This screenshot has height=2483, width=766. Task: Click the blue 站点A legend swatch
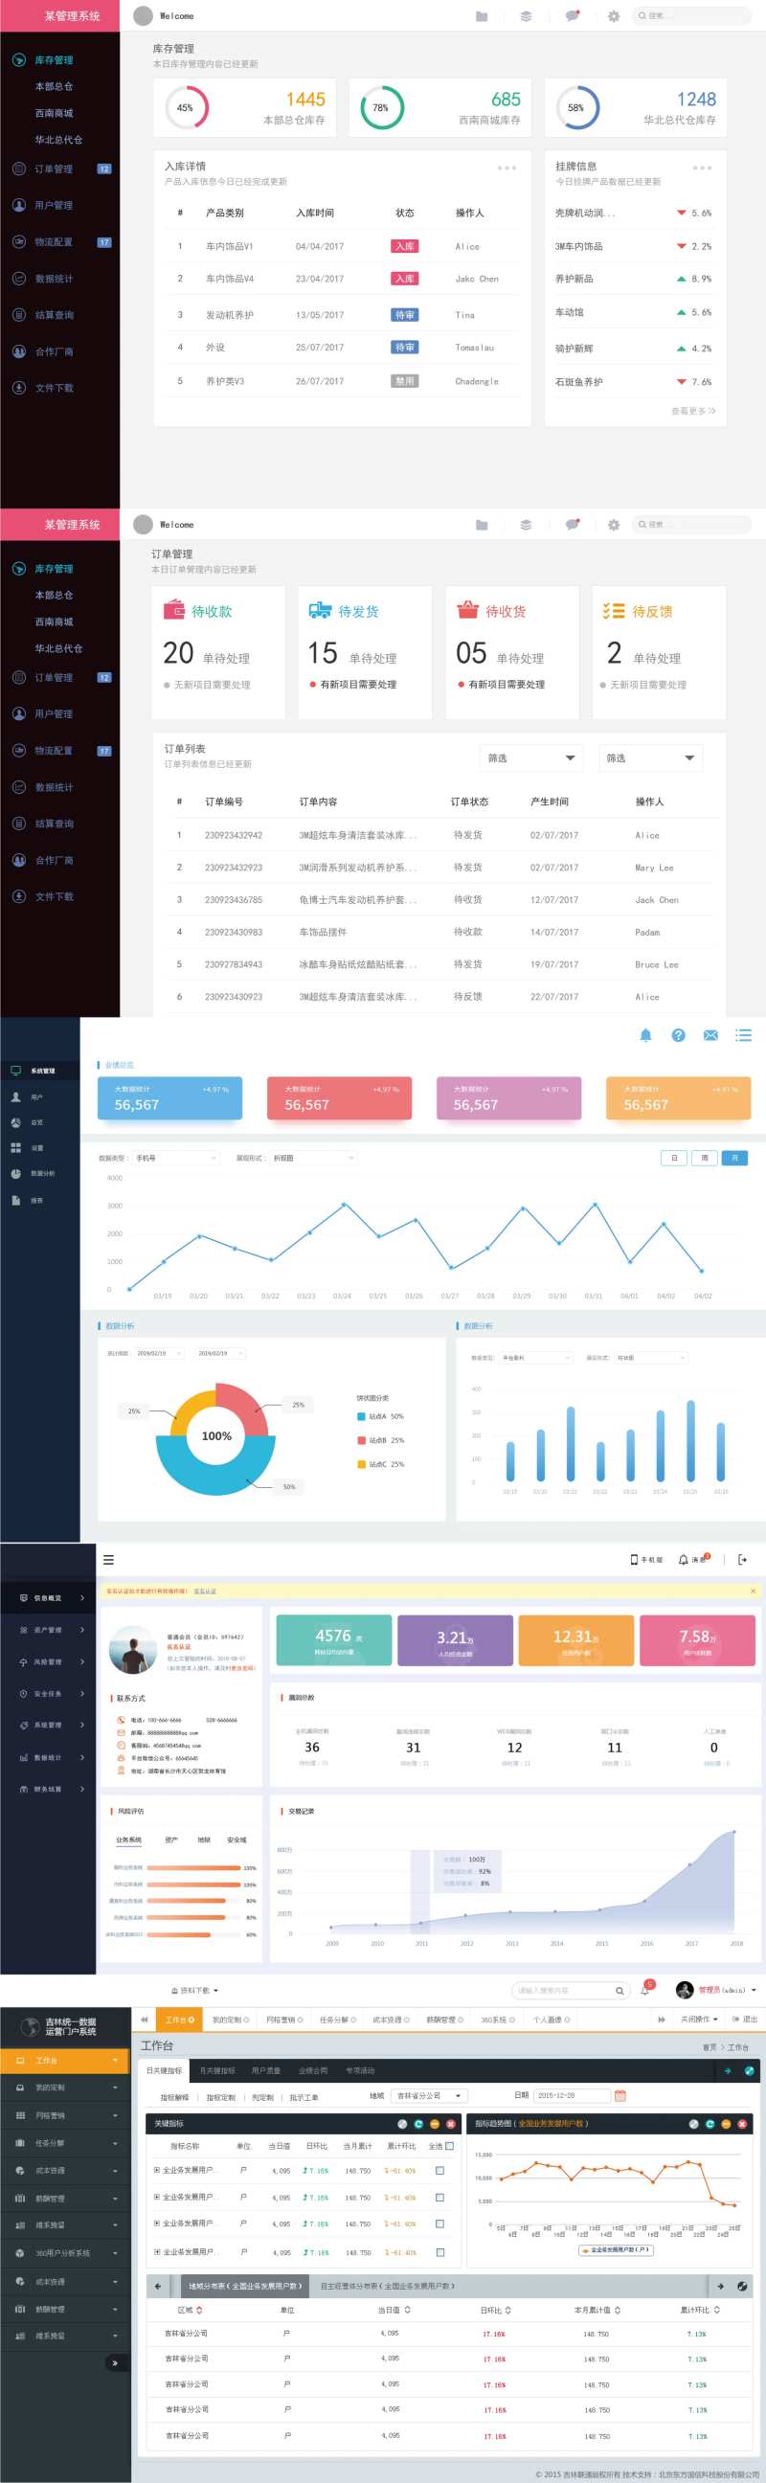tap(361, 1417)
